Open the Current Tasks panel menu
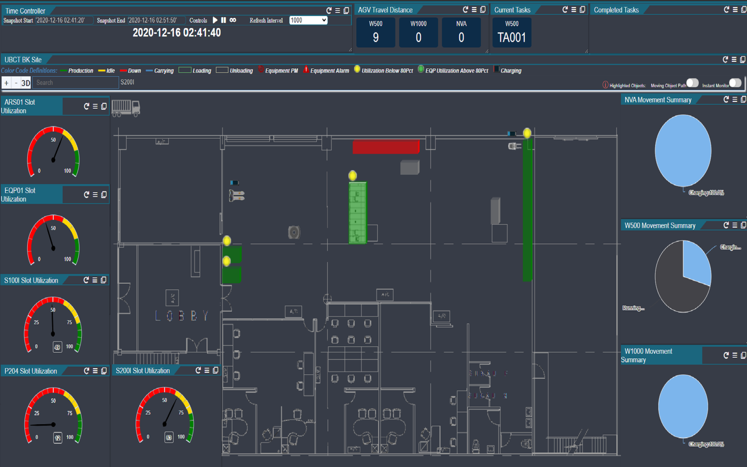This screenshot has width=747, height=467. (574, 10)
